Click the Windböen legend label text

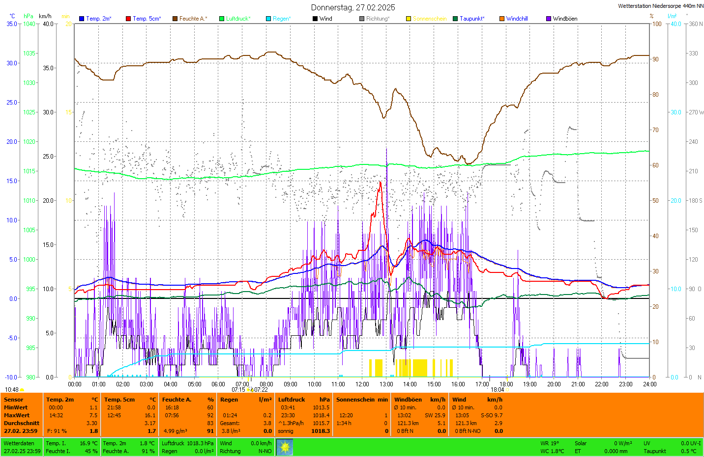tap(565, 19)
